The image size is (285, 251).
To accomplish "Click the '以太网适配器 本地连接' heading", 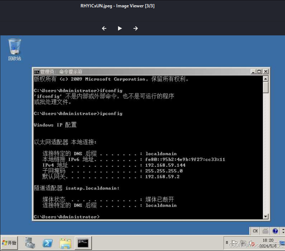I will tap(65, 142).
